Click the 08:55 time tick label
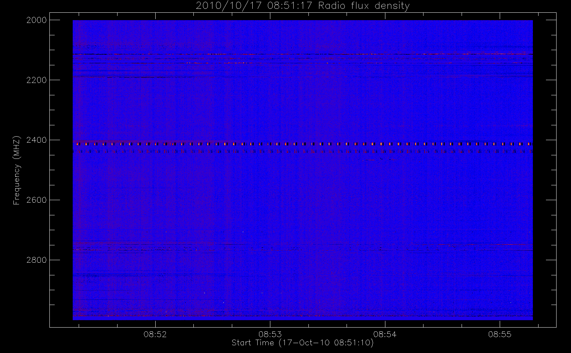The width and height of the screenshot is (571, 353). 500,334
